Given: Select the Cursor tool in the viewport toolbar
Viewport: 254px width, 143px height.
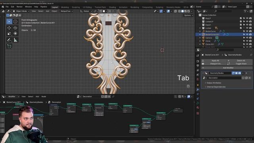Looking at the screenshot, I should pos(15,21).
